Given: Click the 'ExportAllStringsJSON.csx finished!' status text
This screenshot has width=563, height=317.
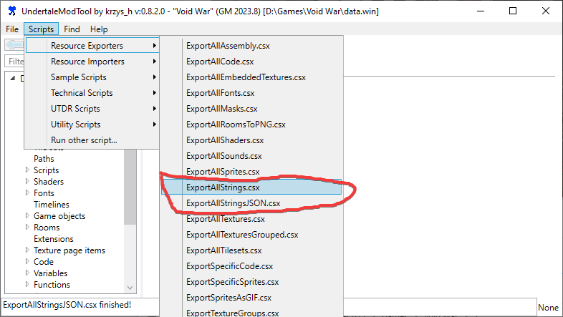Looking at the screenshot, I should pyautogui.click(x=67, y=305).
